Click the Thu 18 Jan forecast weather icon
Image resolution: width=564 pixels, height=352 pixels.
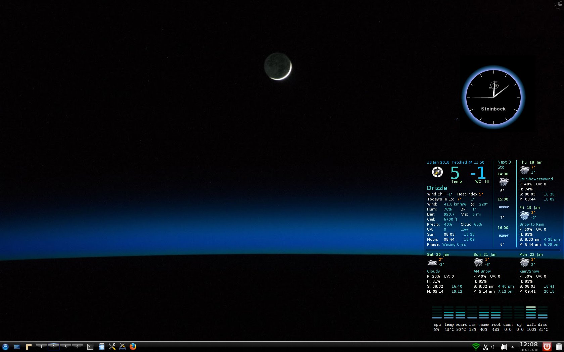pos(524,170)
